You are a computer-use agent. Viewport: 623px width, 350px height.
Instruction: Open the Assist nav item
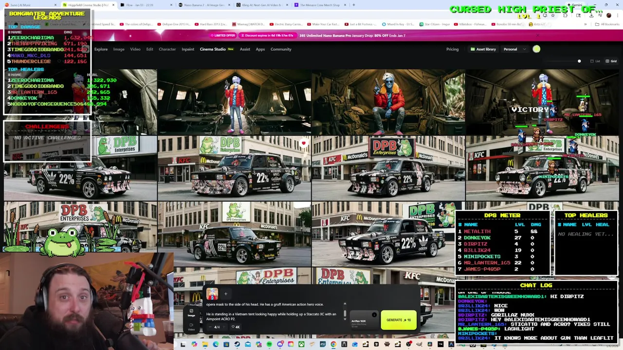(x=245, y=49)
